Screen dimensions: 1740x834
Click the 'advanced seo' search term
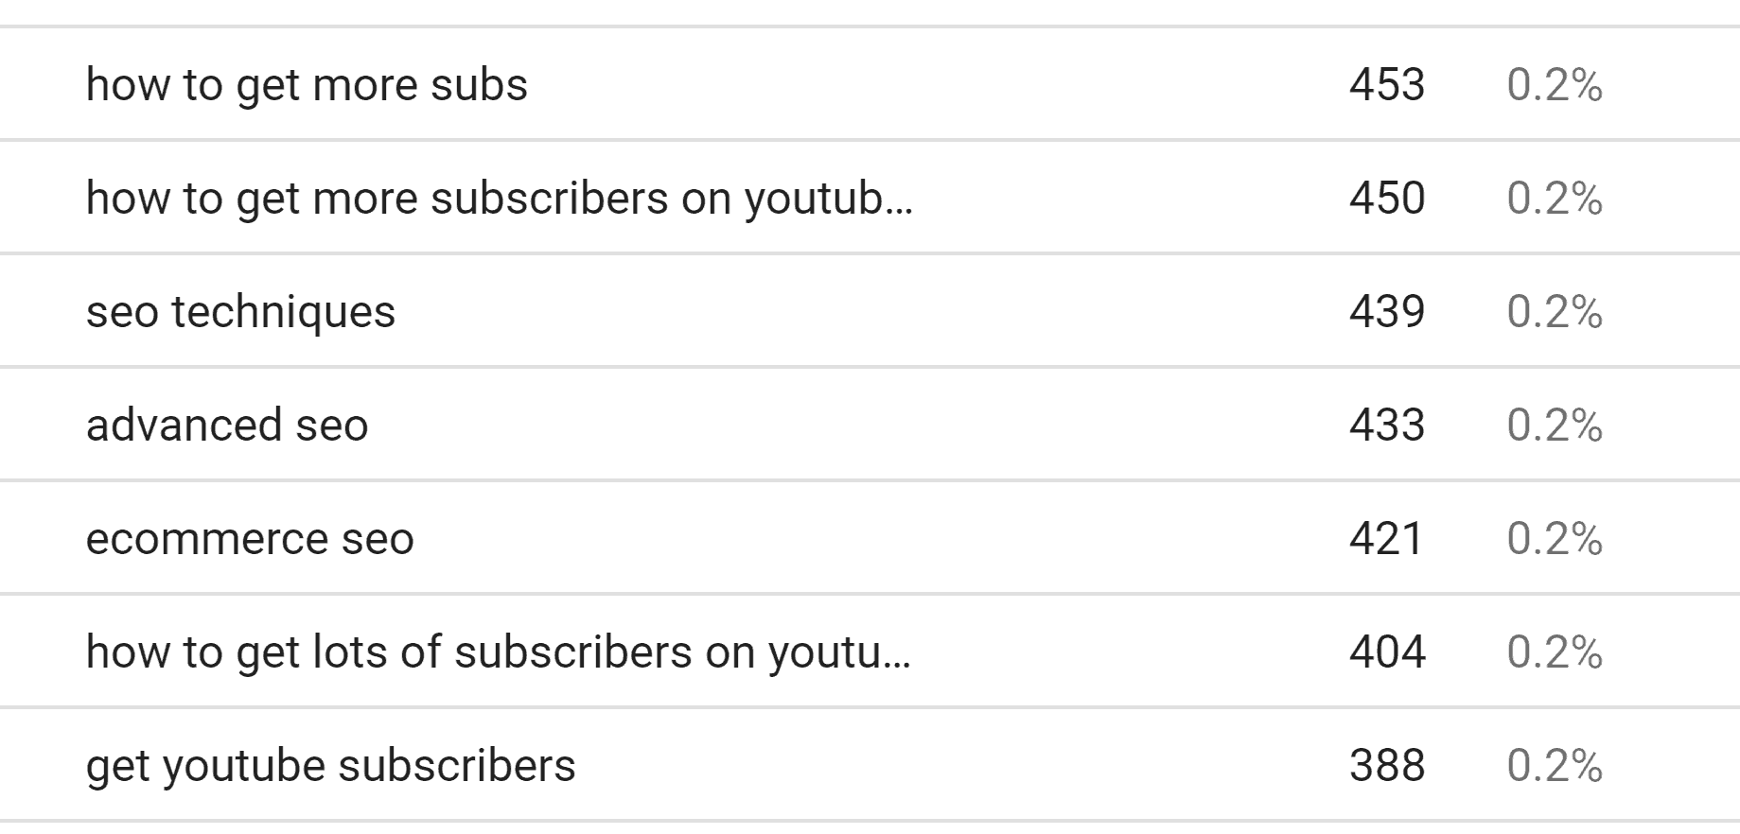click(x=227, y=426)
